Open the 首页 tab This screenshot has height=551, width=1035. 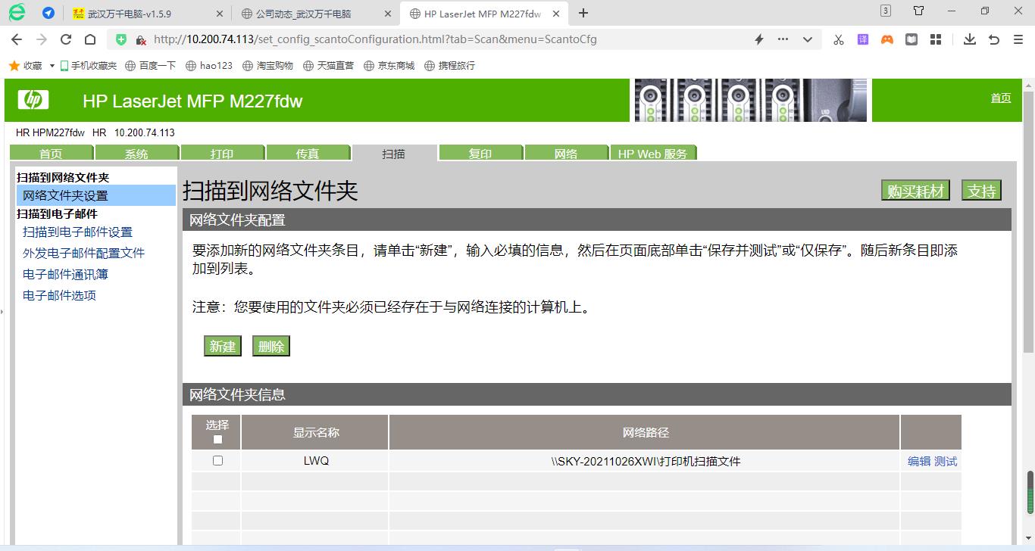tap(52, 154)
